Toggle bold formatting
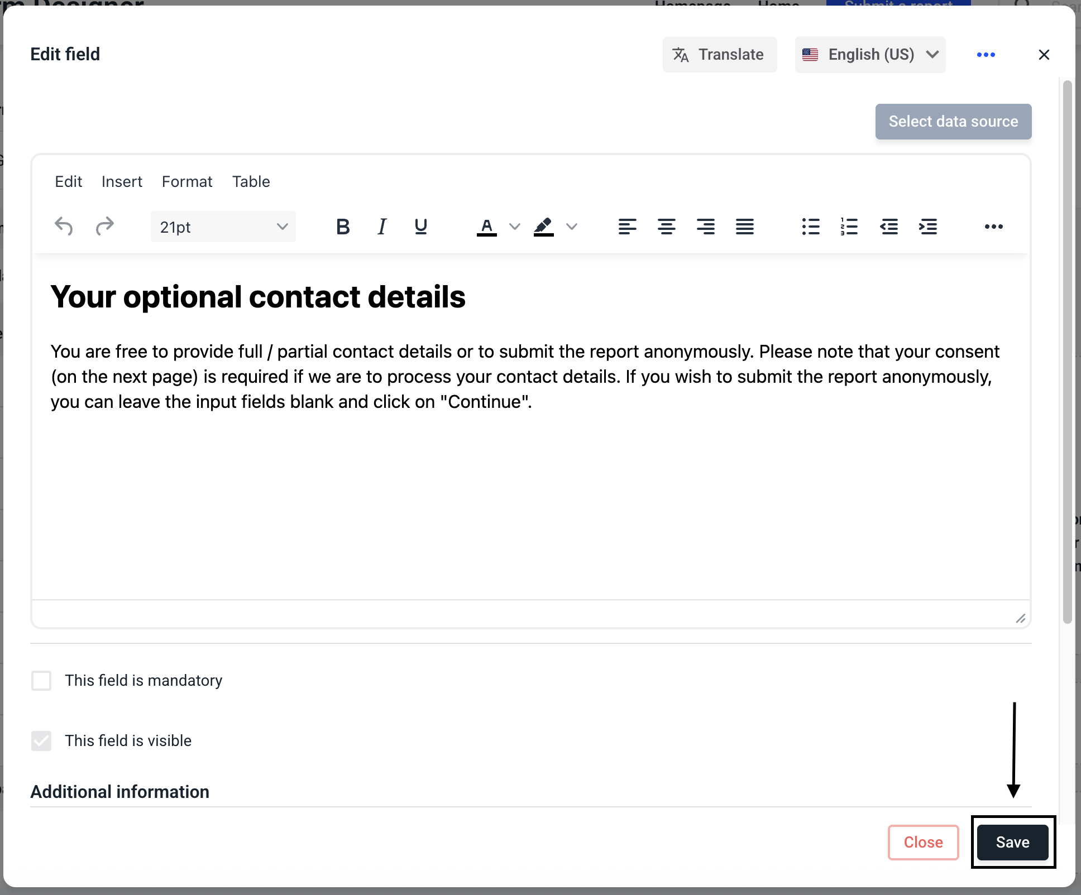The image size is (1081, 895). pos(343,227)
